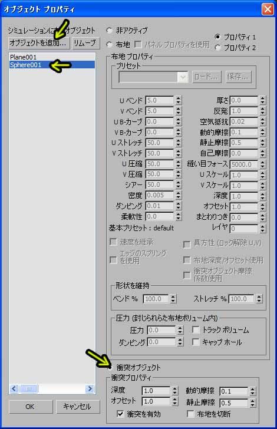The height and width of the screenshot is (429, 277).
Task: Toggle the 衝突を有効 checkbox
Action: pyautogui.click(x=120, y=414)
